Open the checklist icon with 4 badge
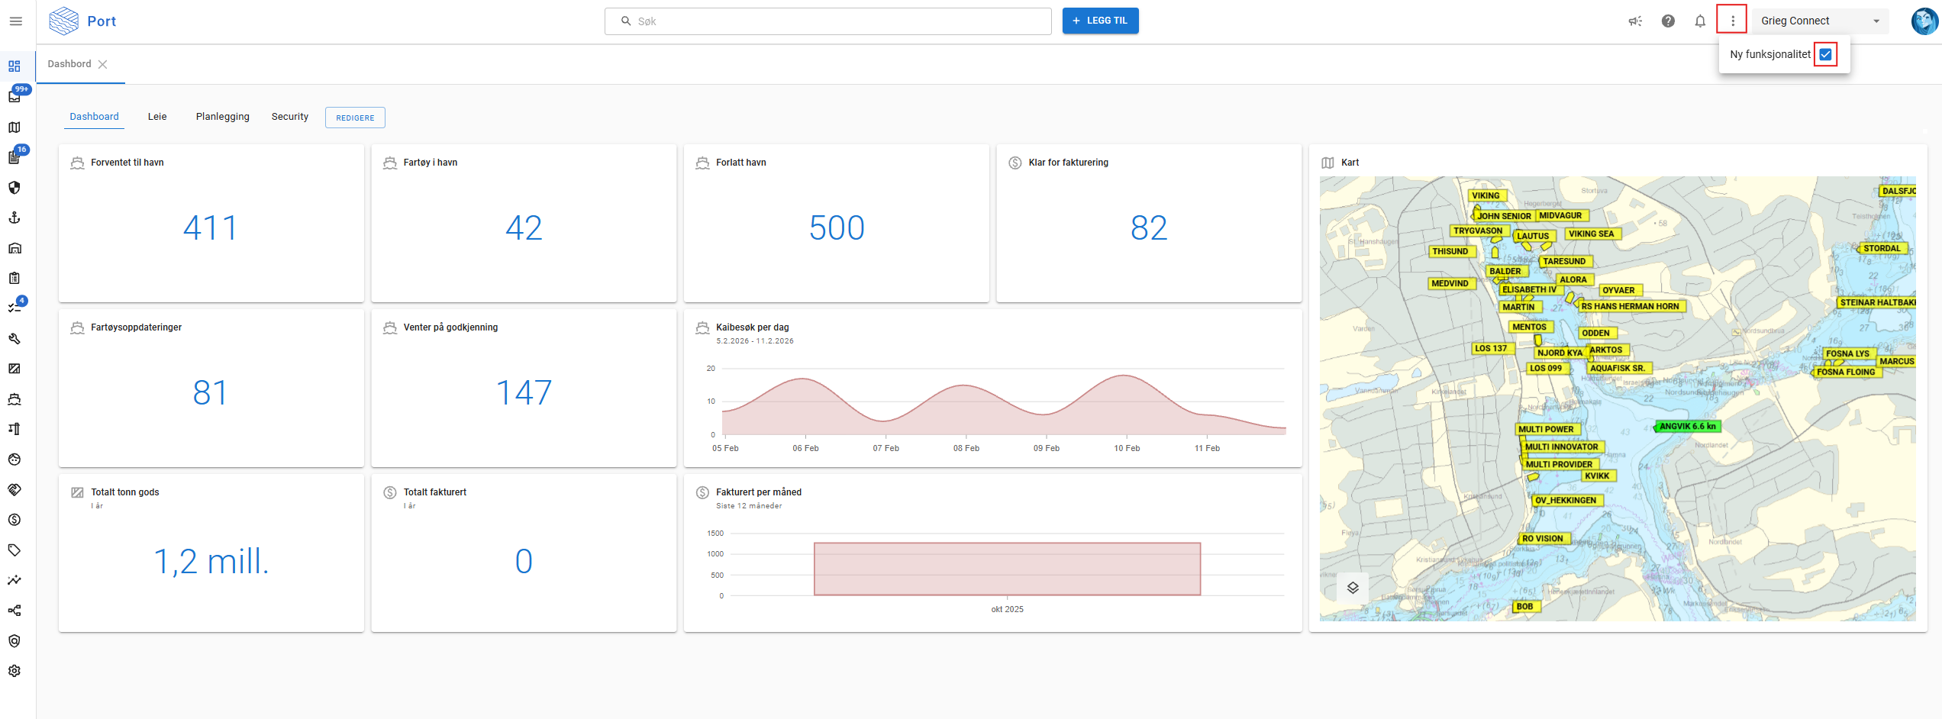This screenshot has height=719, width=1942. 15,308
